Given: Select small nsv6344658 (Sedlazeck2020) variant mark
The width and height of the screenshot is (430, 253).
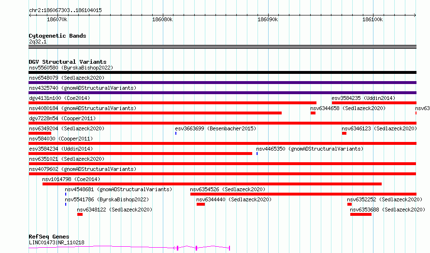Looking at the screenshot, I should (313, 113).
